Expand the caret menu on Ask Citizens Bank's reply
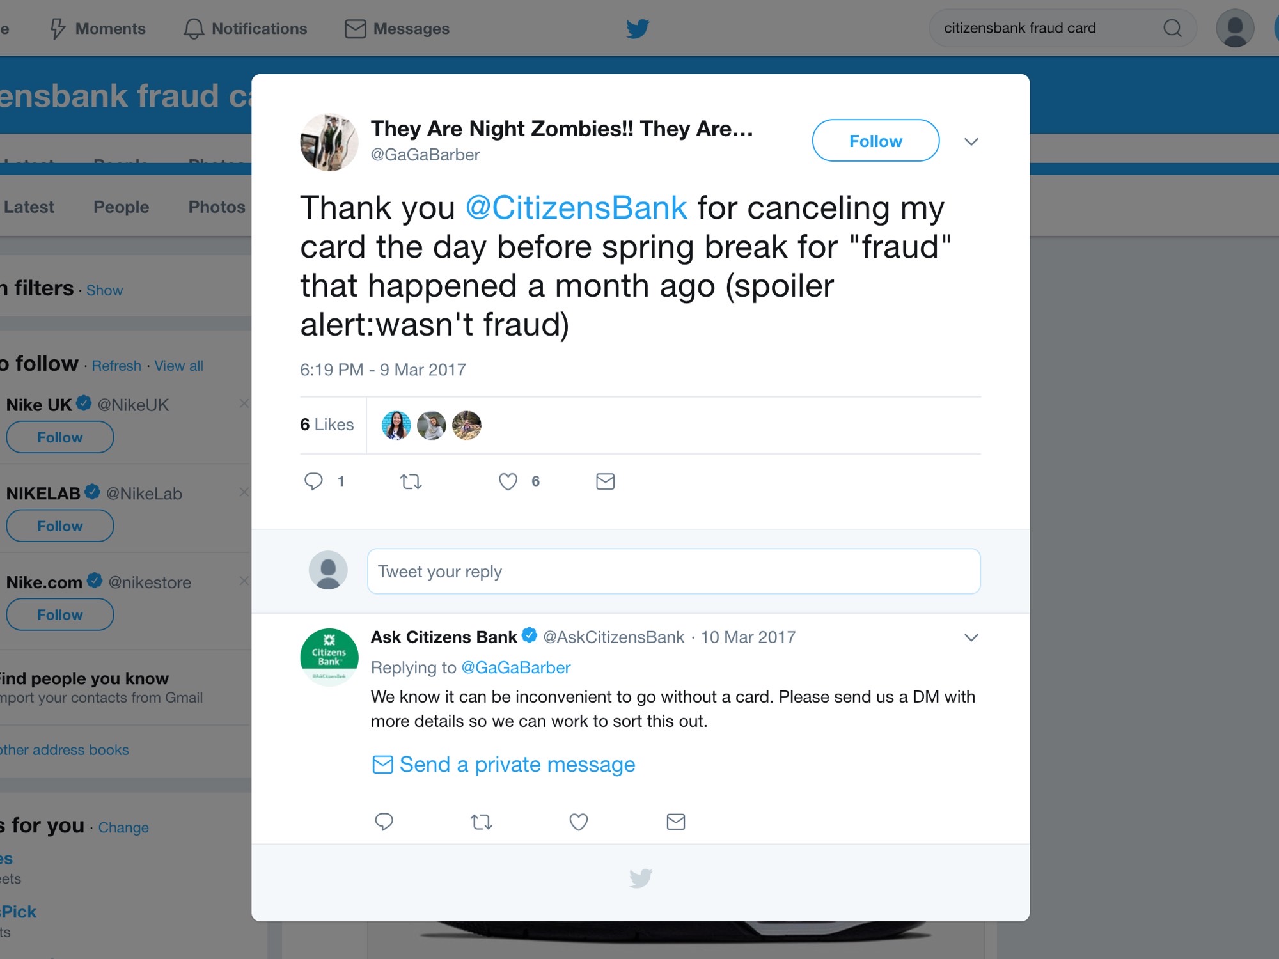The image size is (1279, 959). tap(971, 637)
